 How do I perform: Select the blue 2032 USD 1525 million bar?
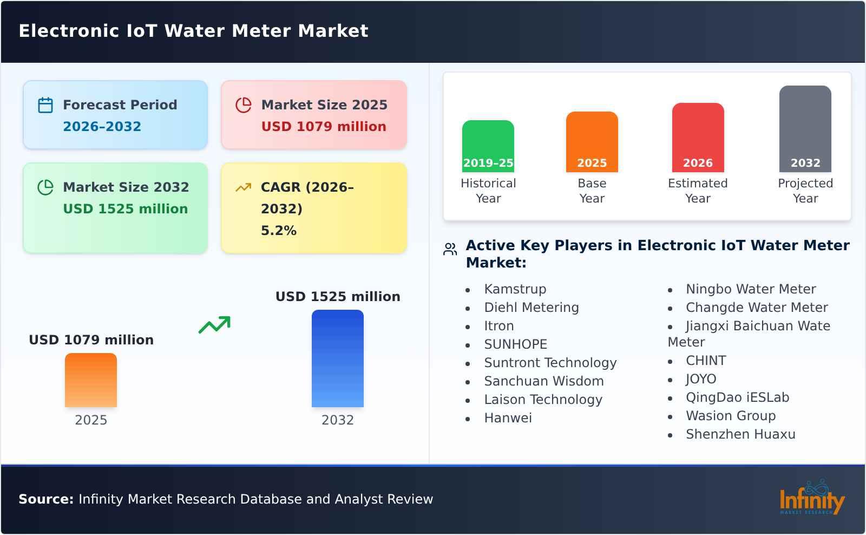pos(337,358)
